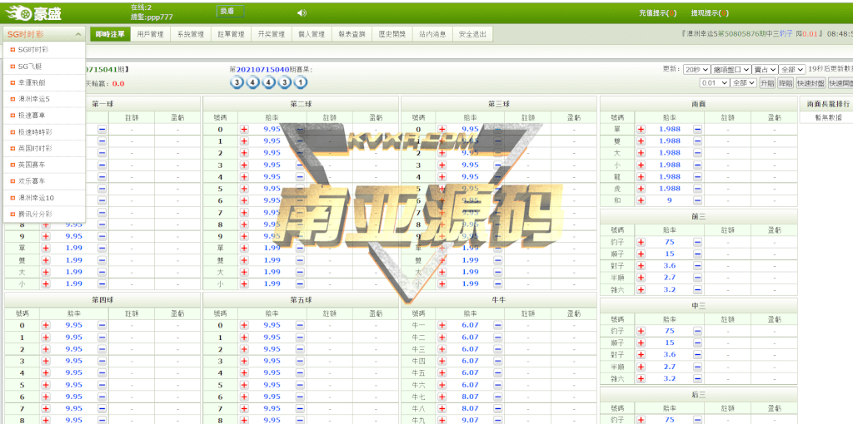Raise 豹子 odds in 中三 table
The image size is (853, 424).
pos(641,331)
